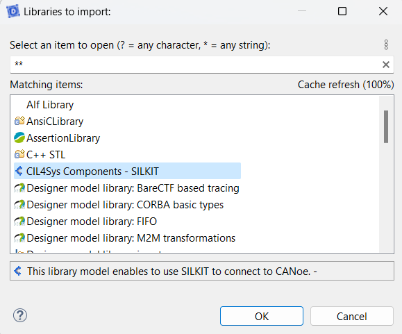Maximize the Libraries to import dialog
Viewport: 402px width, 334px height.
[342, 11]
